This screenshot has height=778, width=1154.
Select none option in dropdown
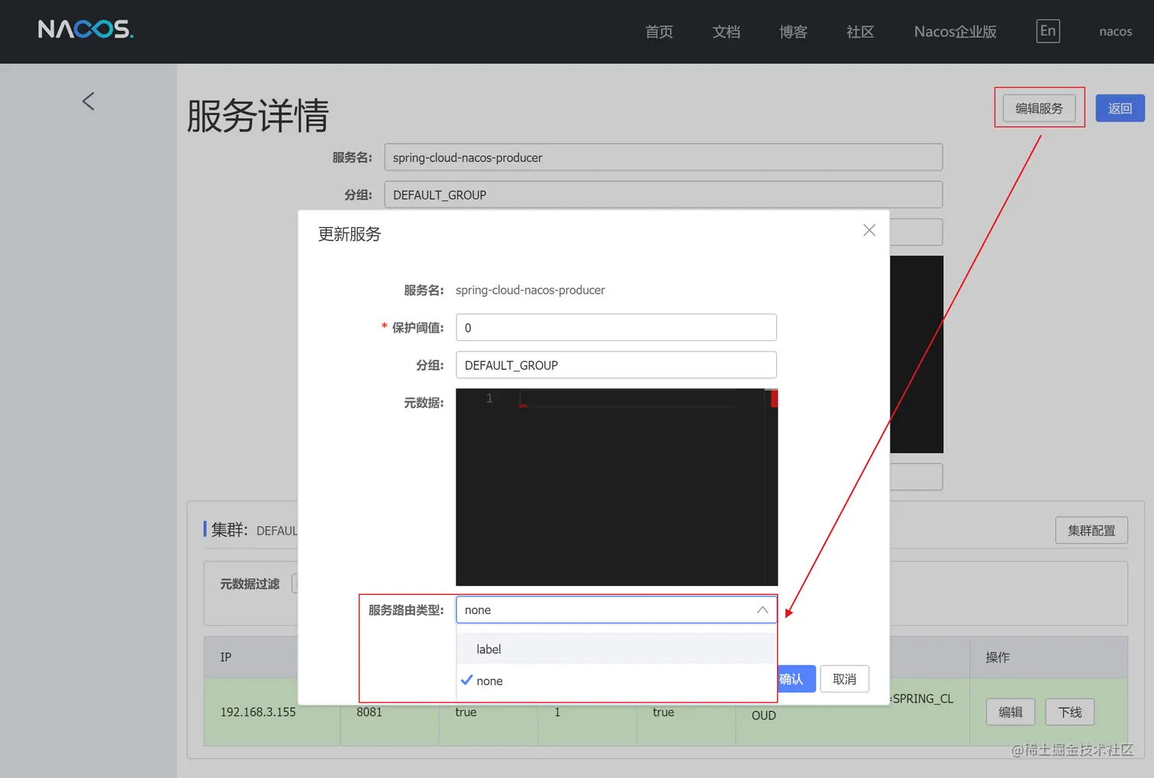click(617, 680)
